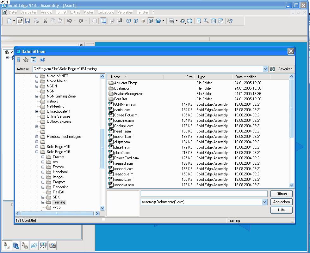Click the blue question mark help icon

42,60
